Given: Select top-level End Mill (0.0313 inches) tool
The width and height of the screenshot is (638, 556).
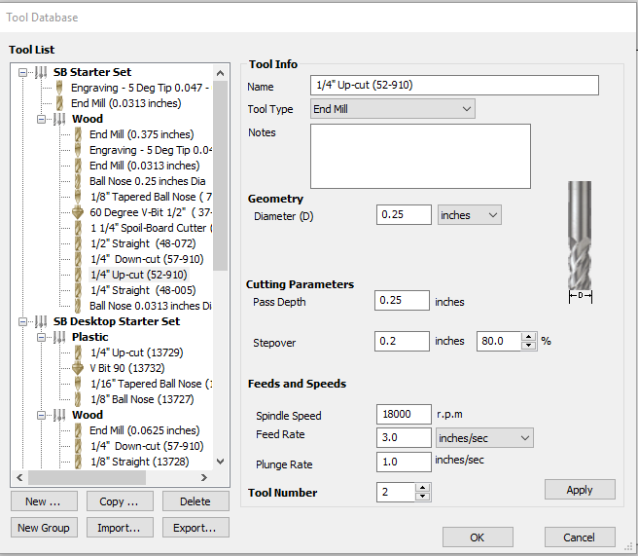Looking at the screenshot, I should coord(125,103).
